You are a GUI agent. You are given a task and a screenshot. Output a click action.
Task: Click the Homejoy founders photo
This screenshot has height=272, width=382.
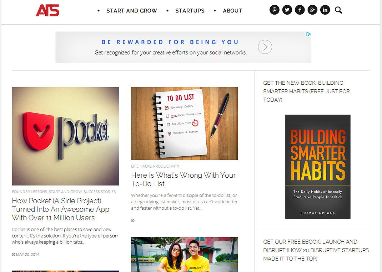pyautogui.click(x=185, y=255)
